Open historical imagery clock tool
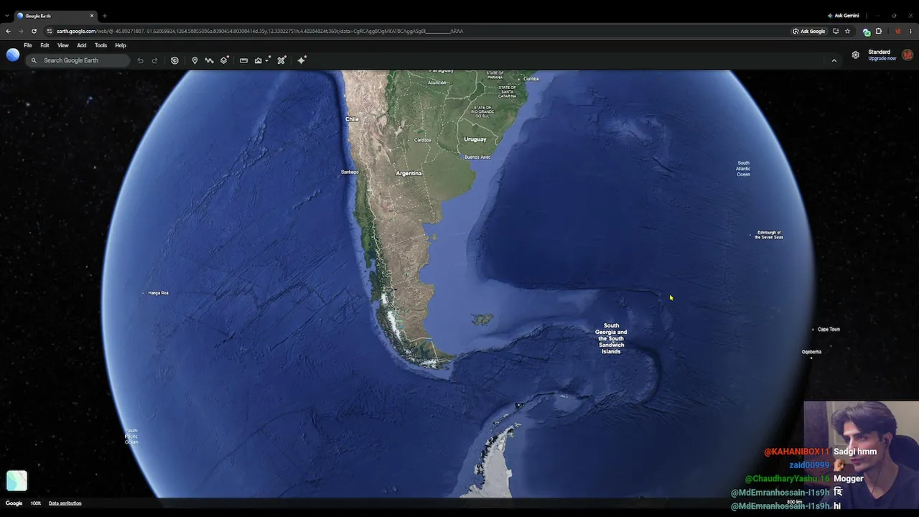This screenshot has height=517, width=919. click(x=174, y=60)
